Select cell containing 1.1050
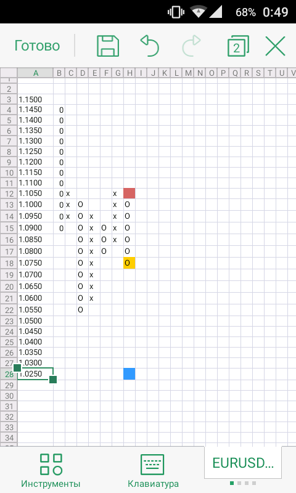 [35, 194]
